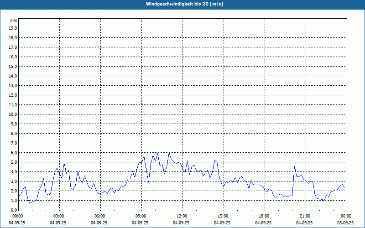The width and height of the screenshot is (365, 228).
Task: Select the '13,0' y-axis label
Action: [13, 86]
